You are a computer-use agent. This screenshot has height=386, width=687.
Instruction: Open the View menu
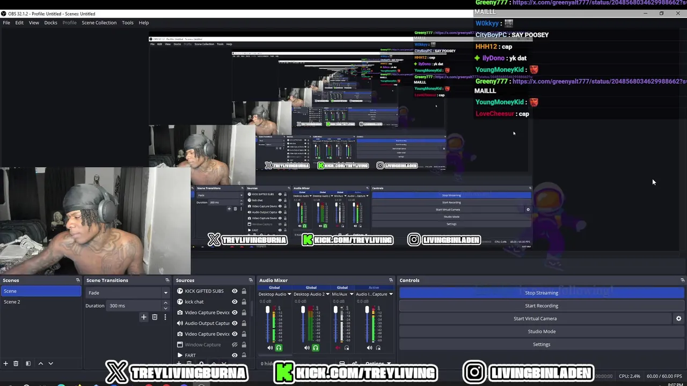(x=34, y=23)
